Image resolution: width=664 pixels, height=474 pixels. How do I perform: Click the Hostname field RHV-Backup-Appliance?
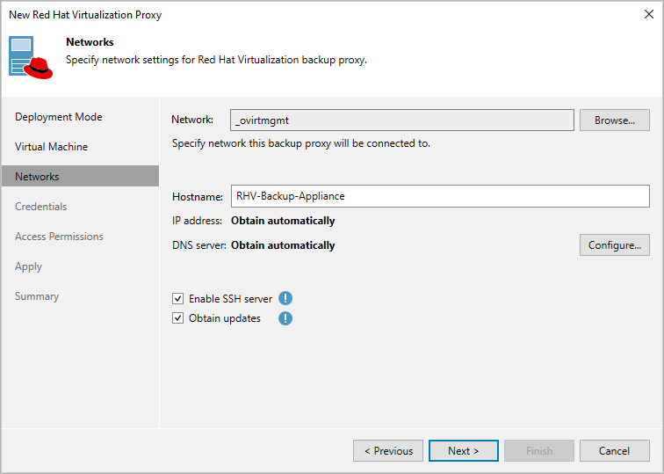tap(440, 196)
